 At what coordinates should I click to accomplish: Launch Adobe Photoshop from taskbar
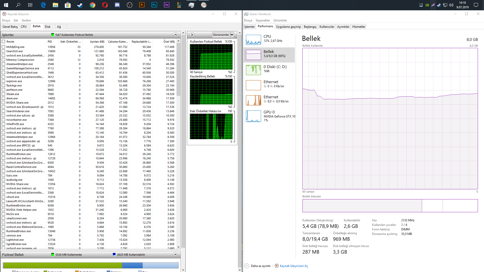154,5
